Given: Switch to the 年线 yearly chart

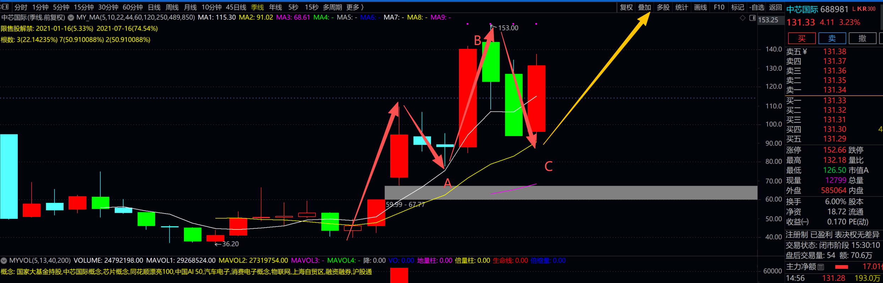Looking at the screenshot, I should click(x=276, y=7).
